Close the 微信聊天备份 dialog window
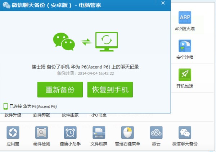Image resolution: width=216 pixels, height=152 pixels. coord(163,3)
